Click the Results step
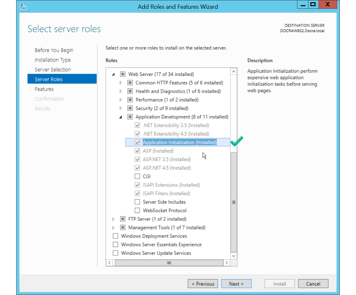Image resolution: width=356 pixels, height=295 pixels. point(42,109)
